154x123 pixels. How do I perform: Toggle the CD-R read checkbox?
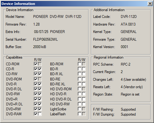click(36, 69)
